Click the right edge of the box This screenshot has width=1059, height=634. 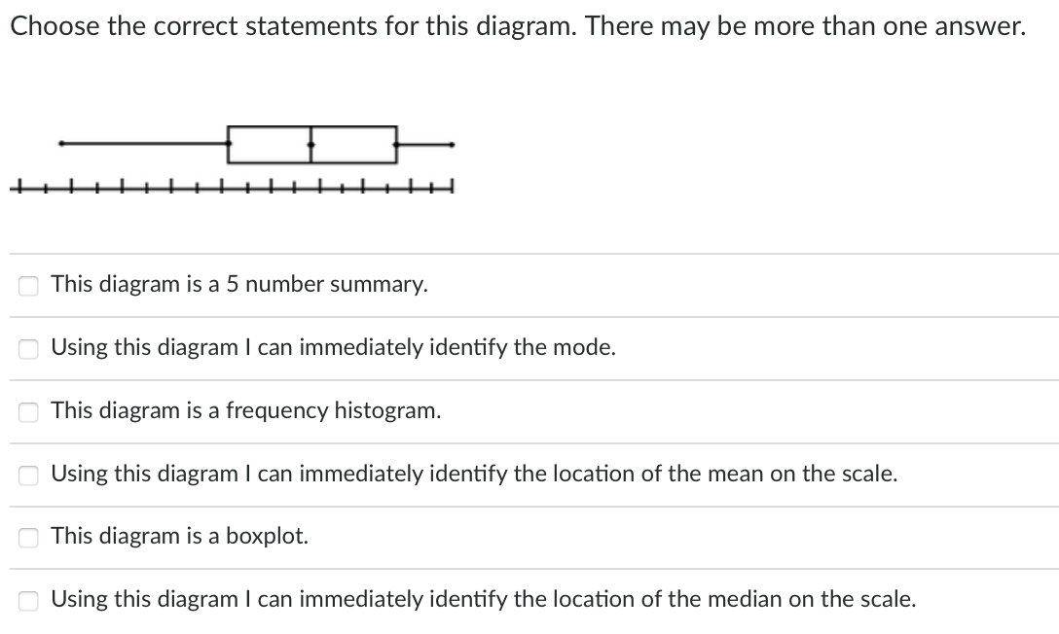pyautogui.click(x=396, y=144)
